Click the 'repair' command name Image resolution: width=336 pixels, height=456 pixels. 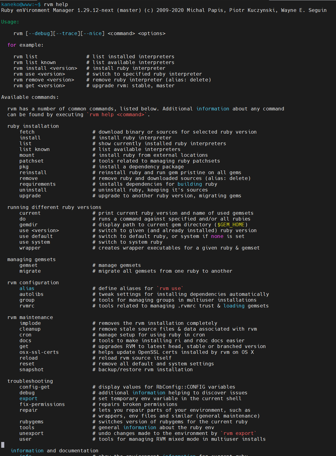(x=29, y=410)
